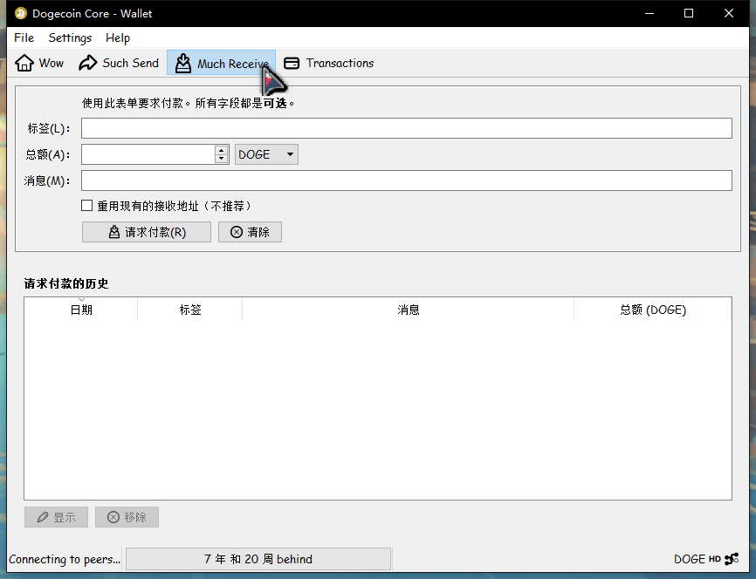Click the 请求付款(R) request payment button
Viewport: 756px width, 579px height.
click(x=147, y=232)
